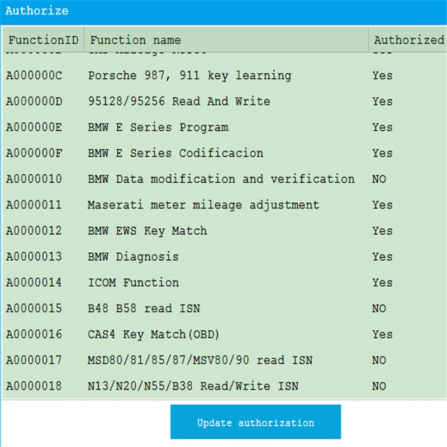
Task: Select 'CAS4 Key Match(OBD)' row
Action: (153, 334)
